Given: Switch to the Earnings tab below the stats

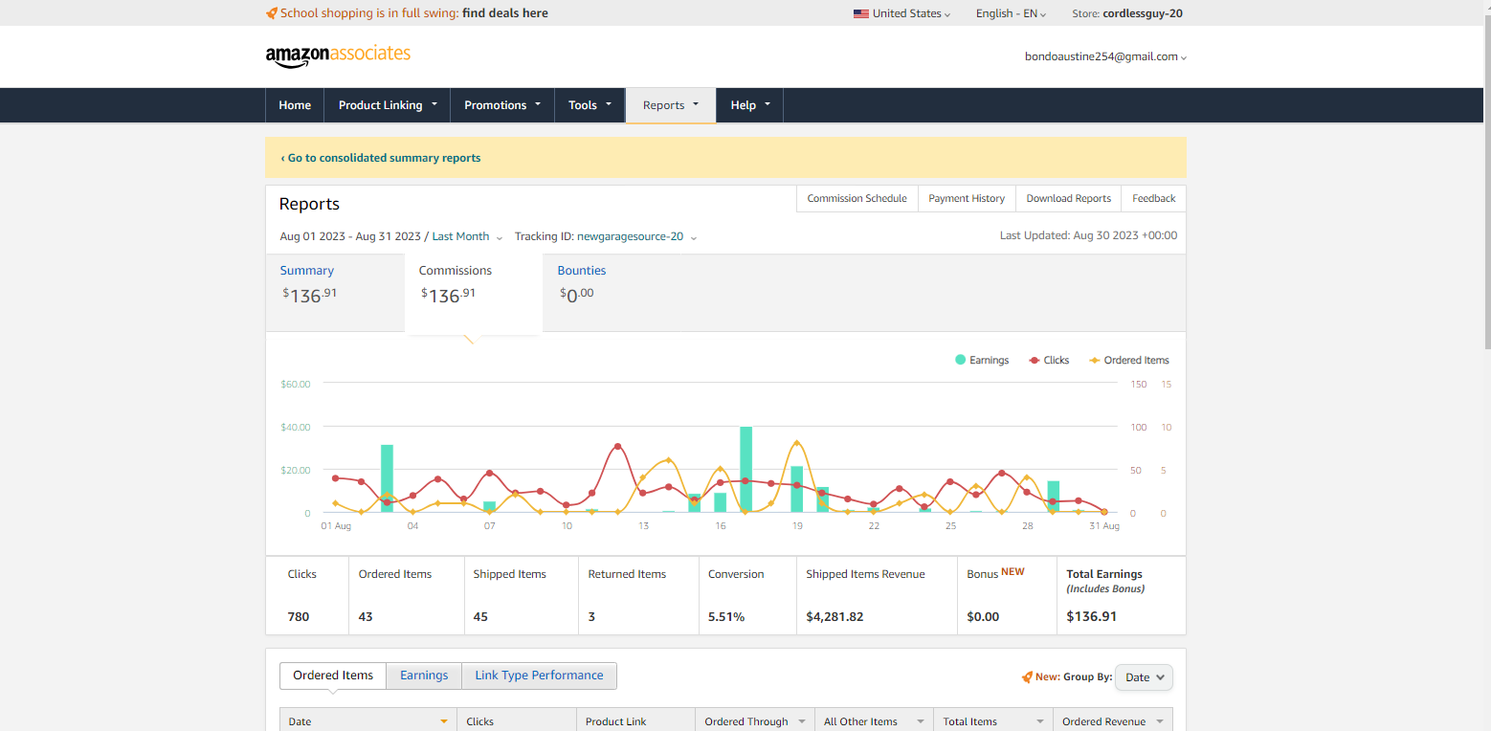Looking at the screenshot, I should [424, 676].
